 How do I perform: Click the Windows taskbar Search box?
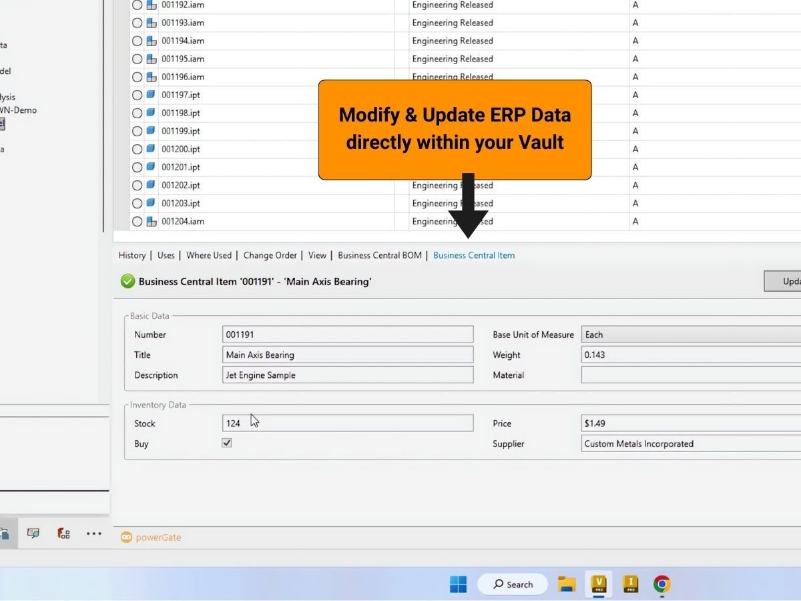click(513, 584)
